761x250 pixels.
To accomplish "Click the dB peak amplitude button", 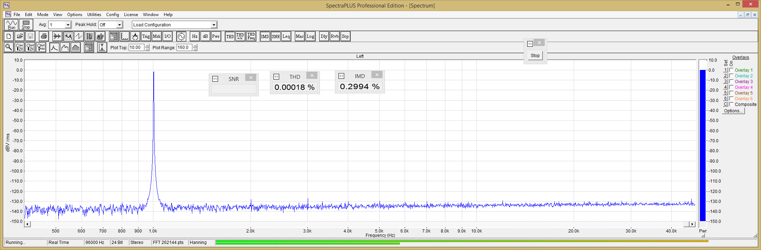I will tap(205, 36).
